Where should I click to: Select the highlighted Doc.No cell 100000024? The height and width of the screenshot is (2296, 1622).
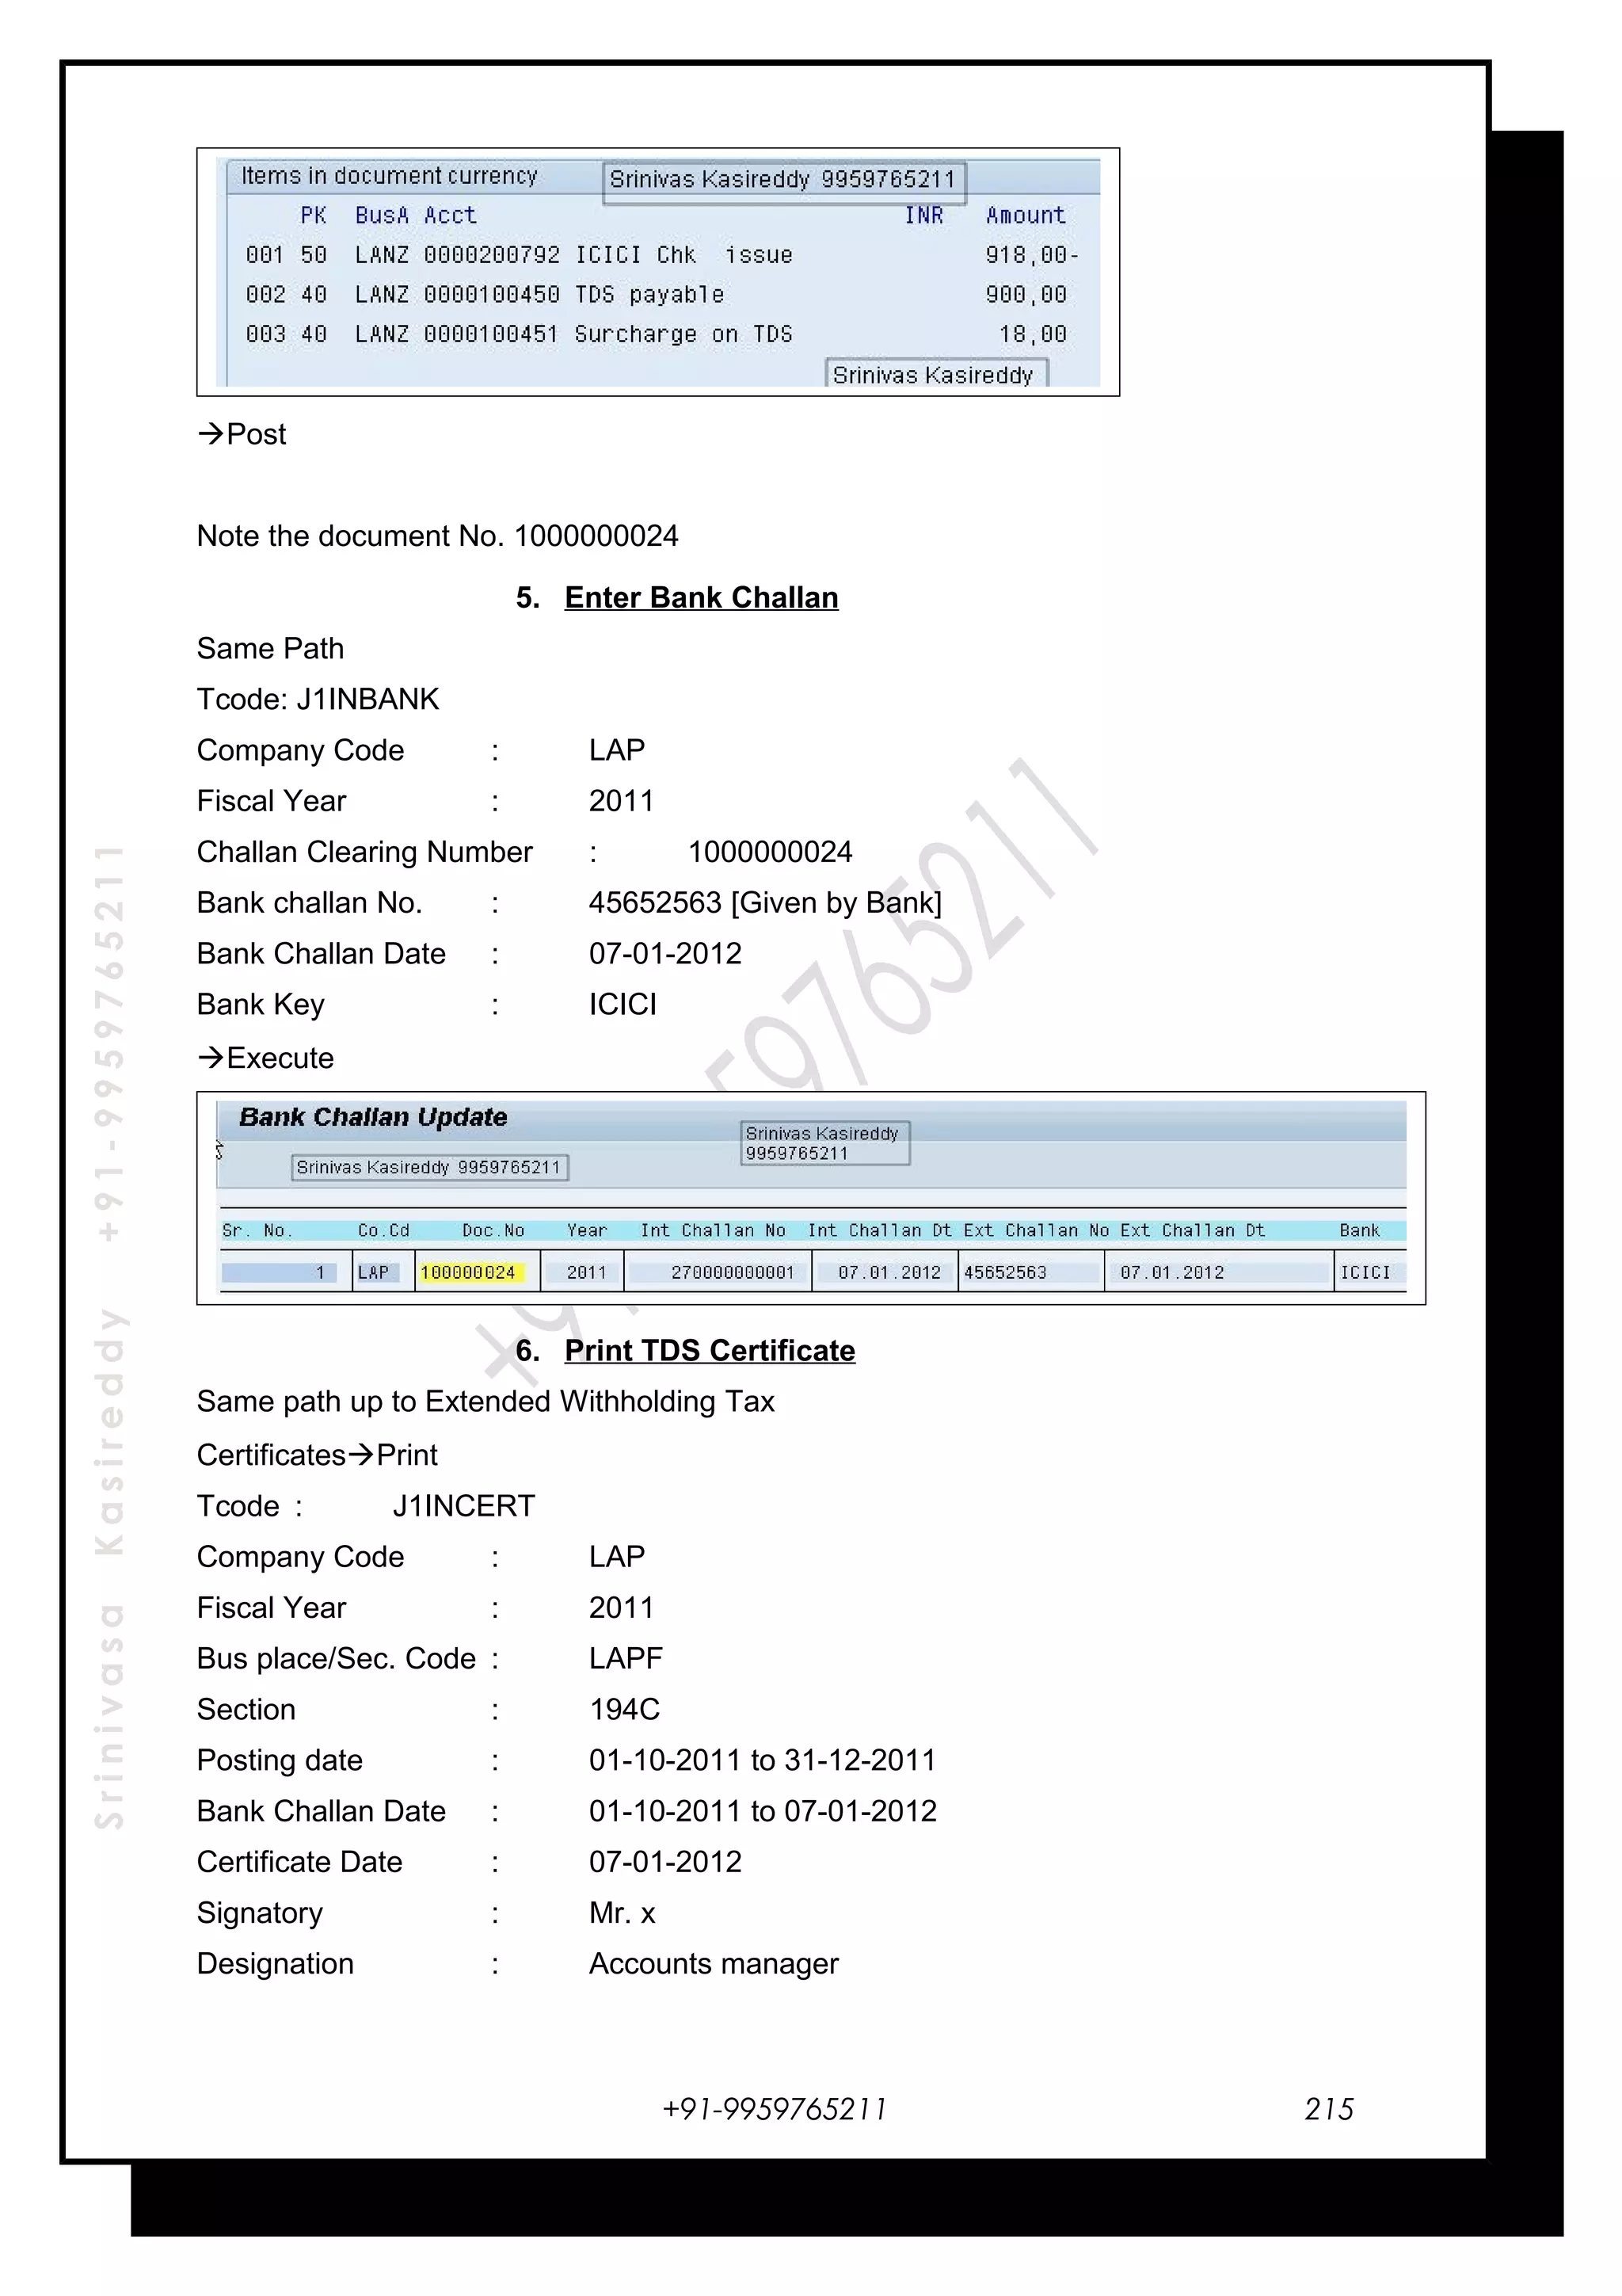pos(468,1272)
